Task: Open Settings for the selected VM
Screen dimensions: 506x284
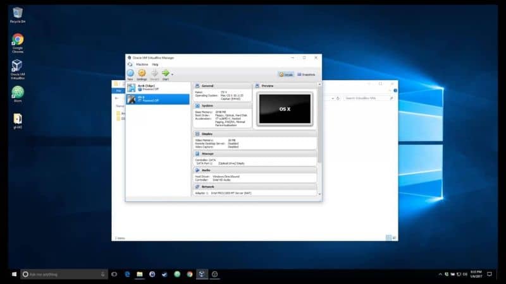Action: 142,74
